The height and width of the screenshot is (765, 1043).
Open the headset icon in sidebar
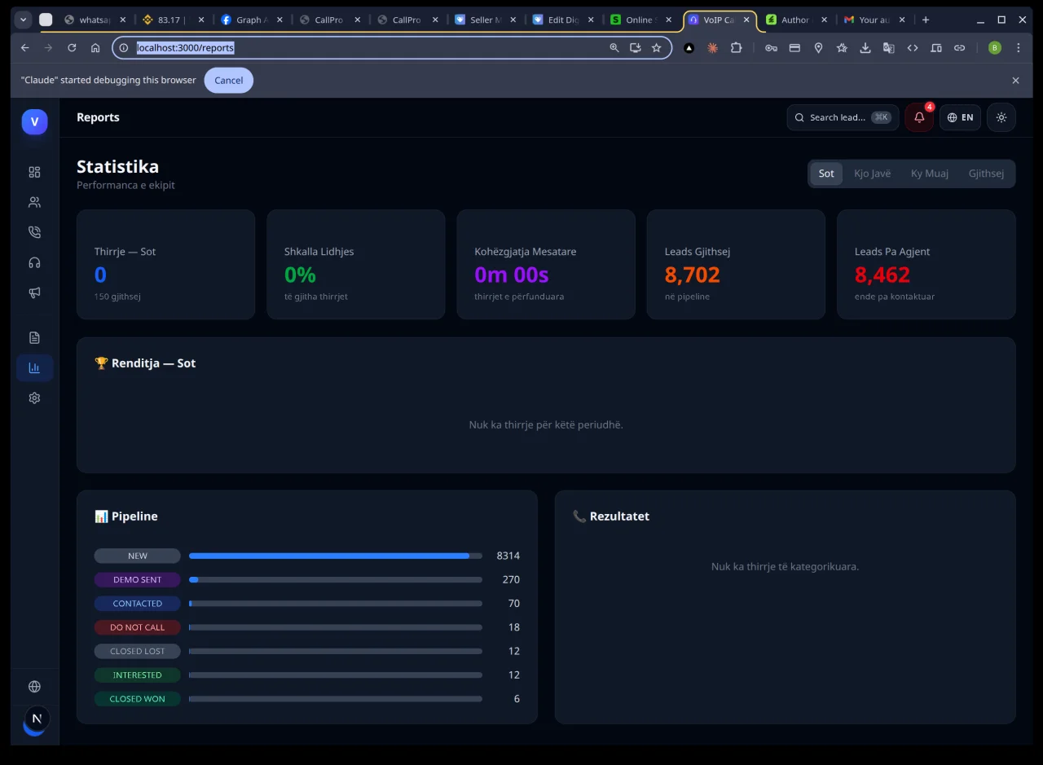point(34,262)
